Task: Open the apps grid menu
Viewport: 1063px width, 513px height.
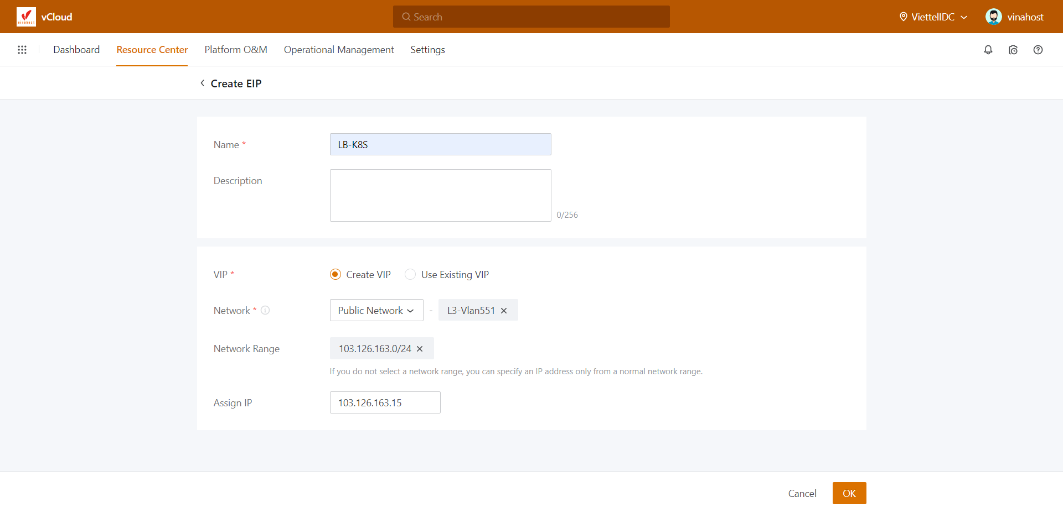Action: 22,50
